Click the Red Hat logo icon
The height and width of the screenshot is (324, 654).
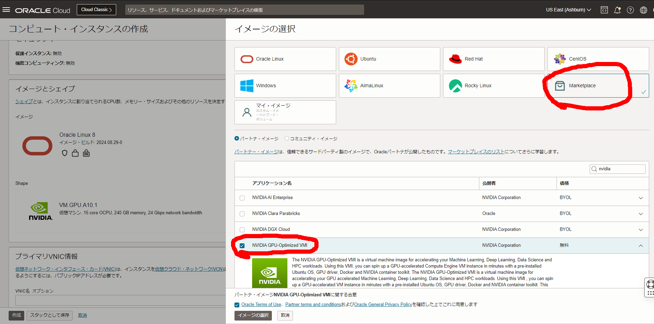[455, 59]
